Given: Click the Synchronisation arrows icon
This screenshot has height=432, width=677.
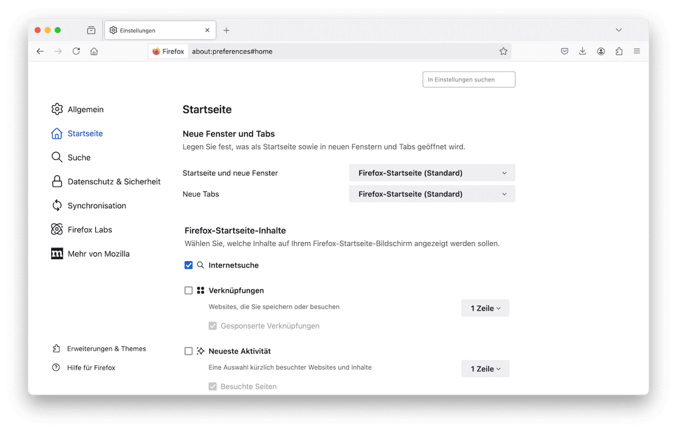Looking at the screenshot, I should click(x=57, y=205).
